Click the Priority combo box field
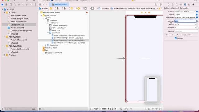 (185, 24)
